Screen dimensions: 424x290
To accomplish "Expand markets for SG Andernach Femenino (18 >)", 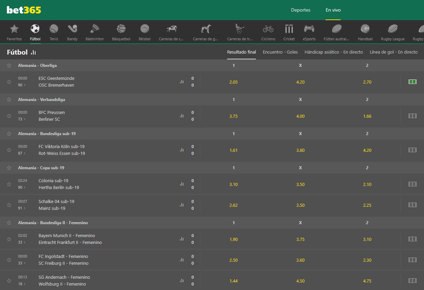I will [x=22, y=284].
